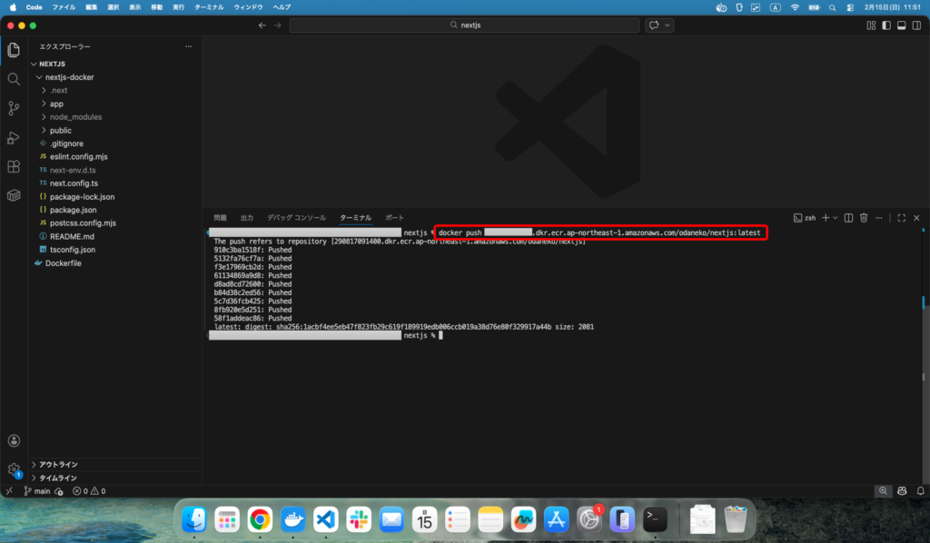Click the nextjs command center search field

[464, 25]
